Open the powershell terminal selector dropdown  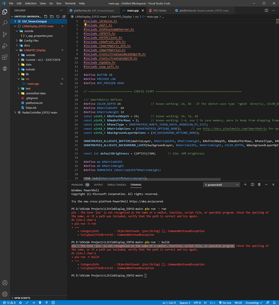(222, 185)
